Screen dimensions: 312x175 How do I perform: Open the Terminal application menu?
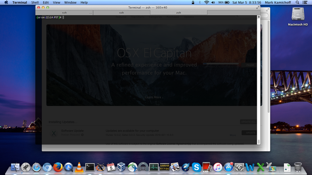point(19,2)
